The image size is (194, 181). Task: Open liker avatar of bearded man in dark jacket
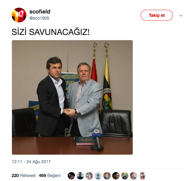point(80,176)
